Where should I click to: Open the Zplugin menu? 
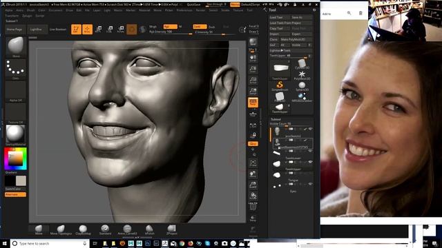pyautogui.click(x=27, y=16)
